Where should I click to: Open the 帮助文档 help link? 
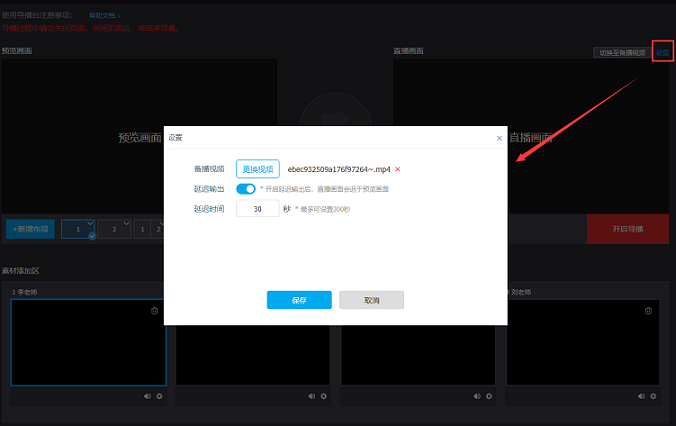(x=103, y=16)
